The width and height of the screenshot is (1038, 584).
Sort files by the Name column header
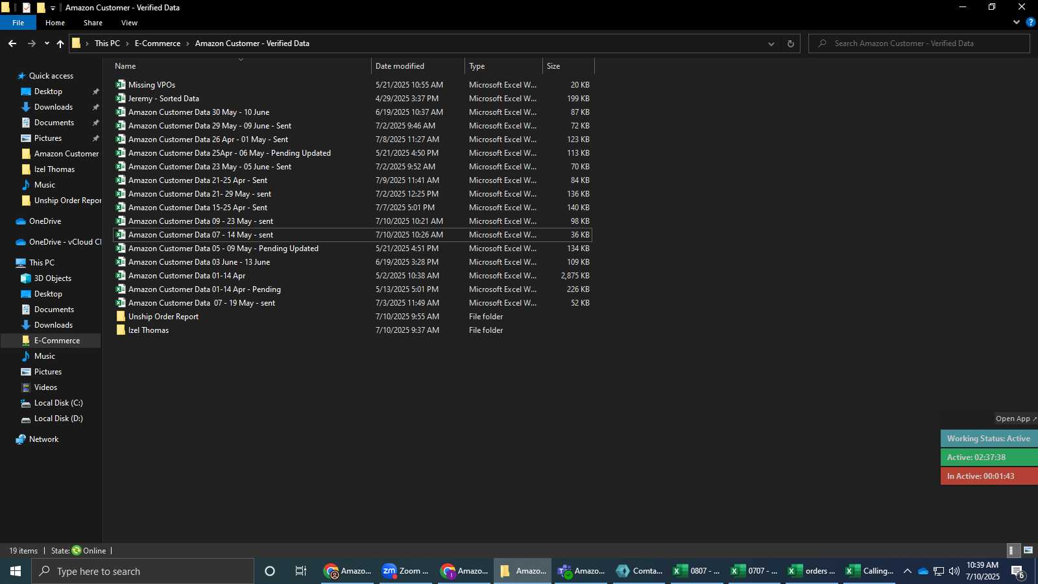point(240,66)
